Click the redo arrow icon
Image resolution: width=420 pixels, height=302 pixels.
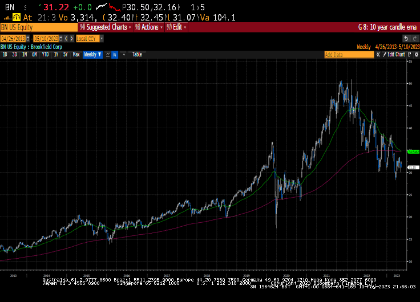[x=415, y=39]
